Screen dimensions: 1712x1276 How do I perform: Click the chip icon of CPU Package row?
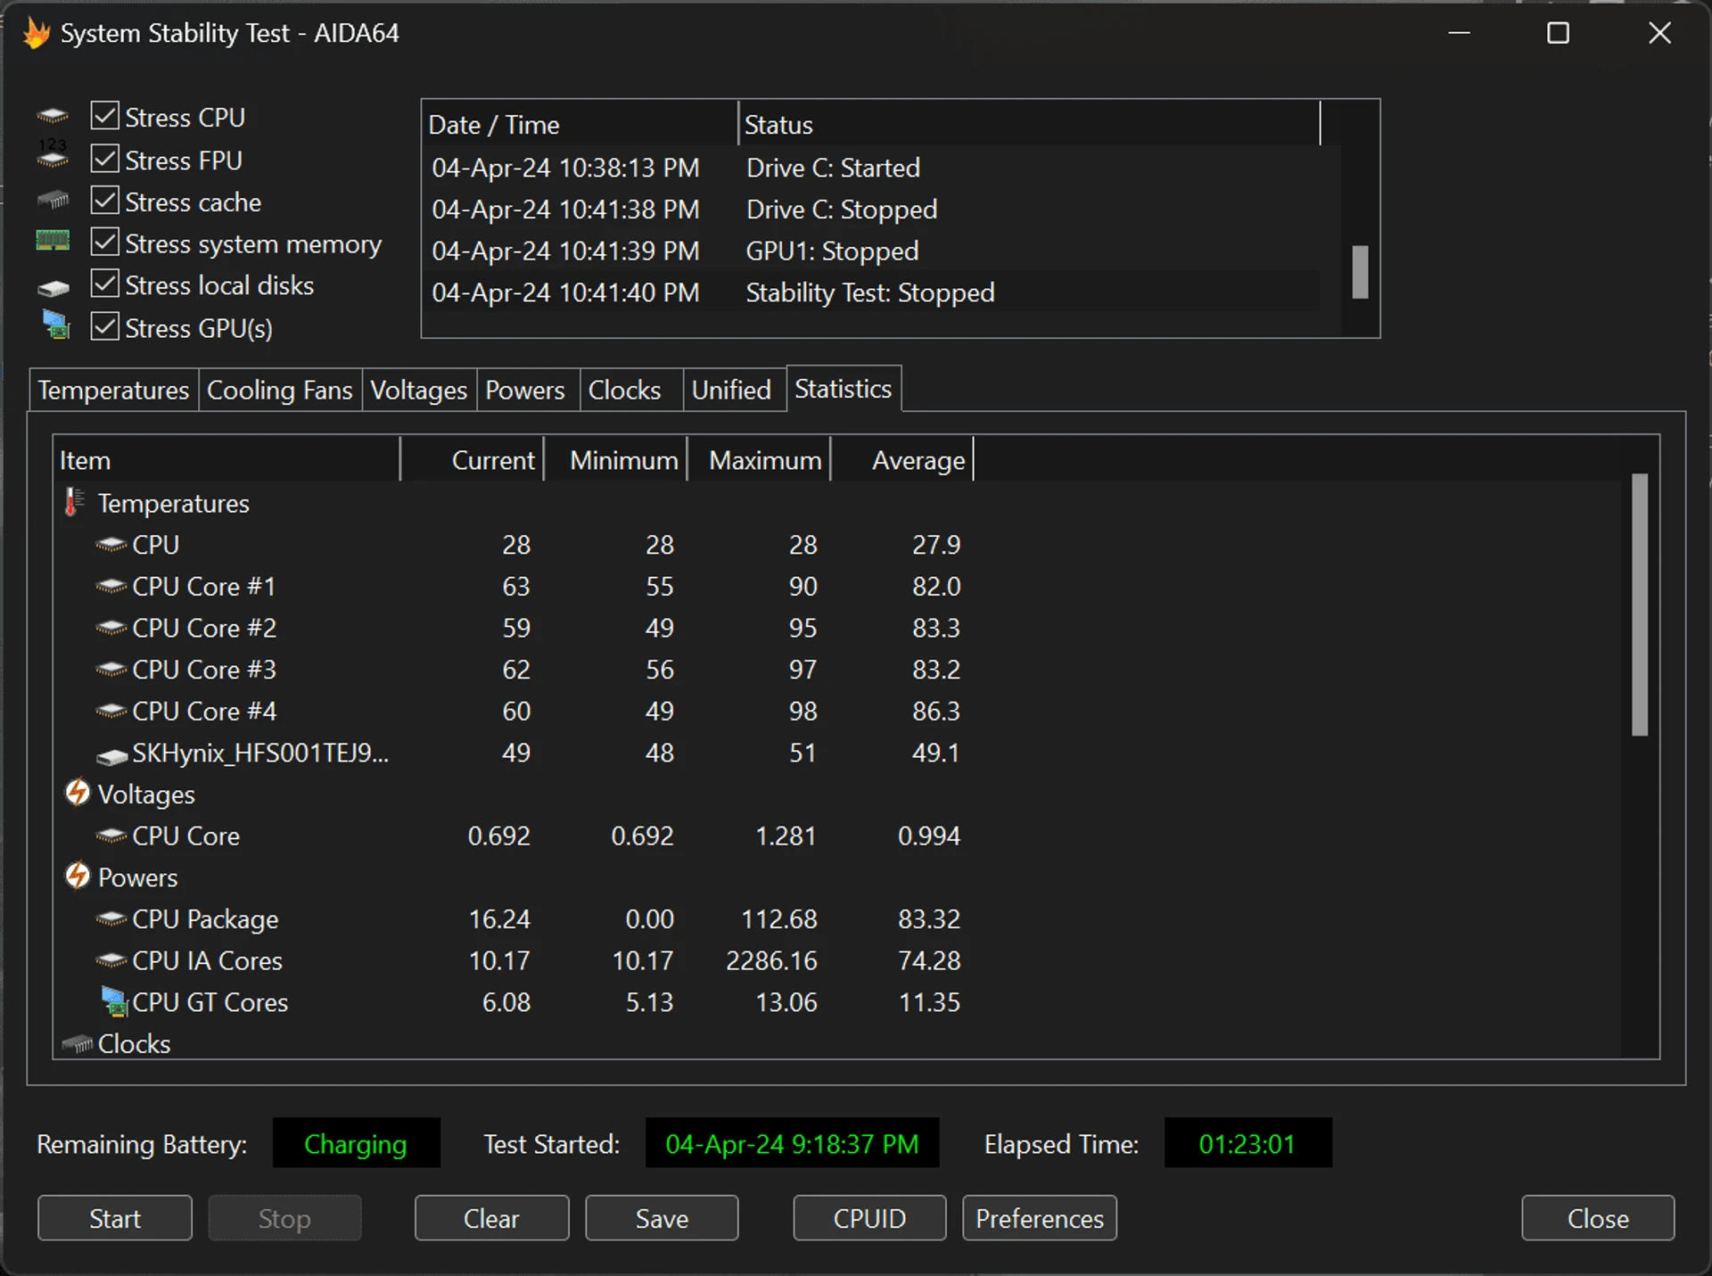pyautogui.click(x=111, y=918)
